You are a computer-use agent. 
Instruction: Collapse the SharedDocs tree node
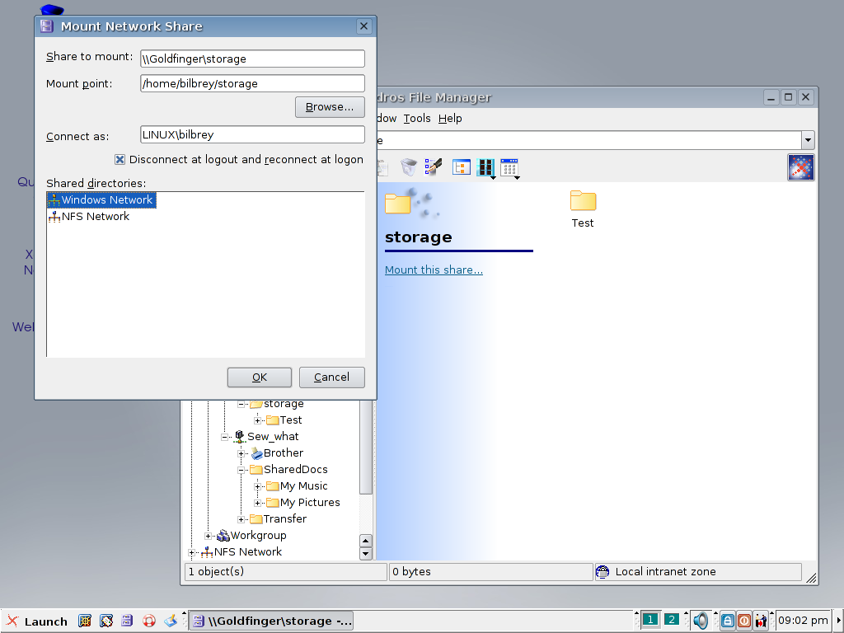coord(241,470)
